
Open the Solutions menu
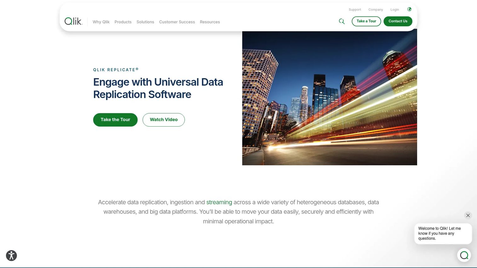[145, 22]
